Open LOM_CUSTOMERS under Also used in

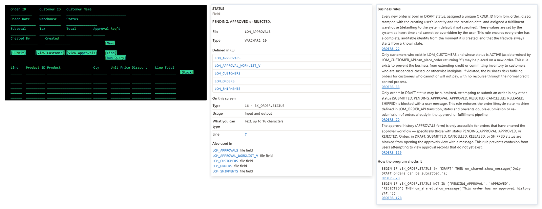click(225, 161)
